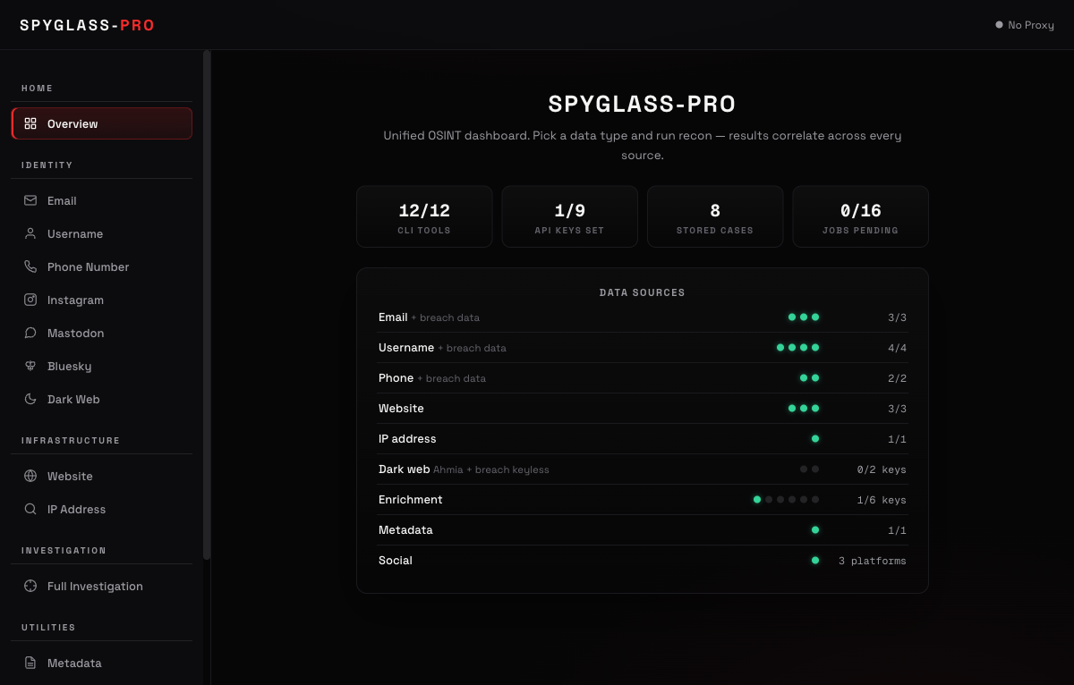This screenshot has width=1074, height=685.
Task: Click the large SPYGLASS-PRO page title
Action: pos(642,104)
